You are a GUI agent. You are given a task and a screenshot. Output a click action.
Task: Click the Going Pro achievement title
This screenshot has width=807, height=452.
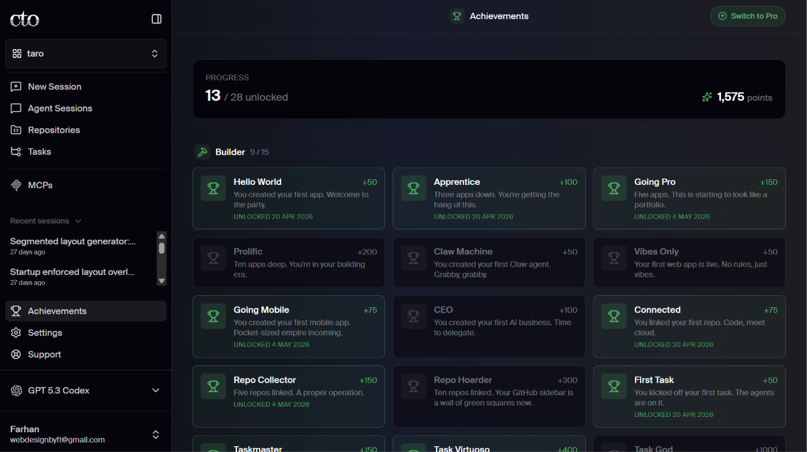[655, 182]
